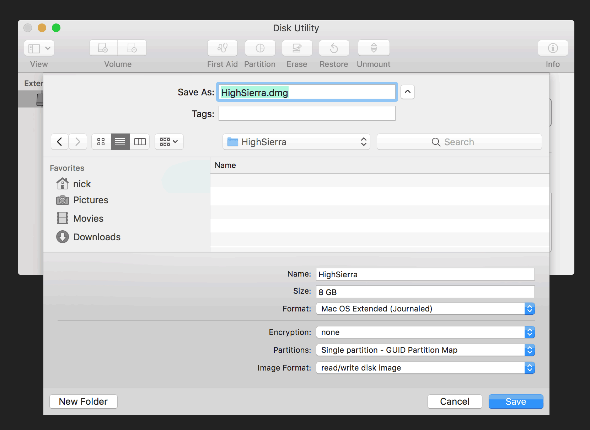Click the disk image Name field

(x=425, y=274)
